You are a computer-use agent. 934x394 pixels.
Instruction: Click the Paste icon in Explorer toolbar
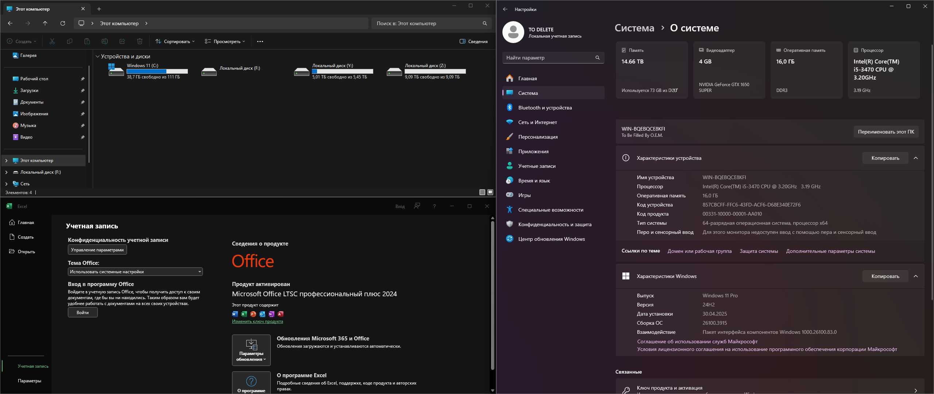click(87, 41)
